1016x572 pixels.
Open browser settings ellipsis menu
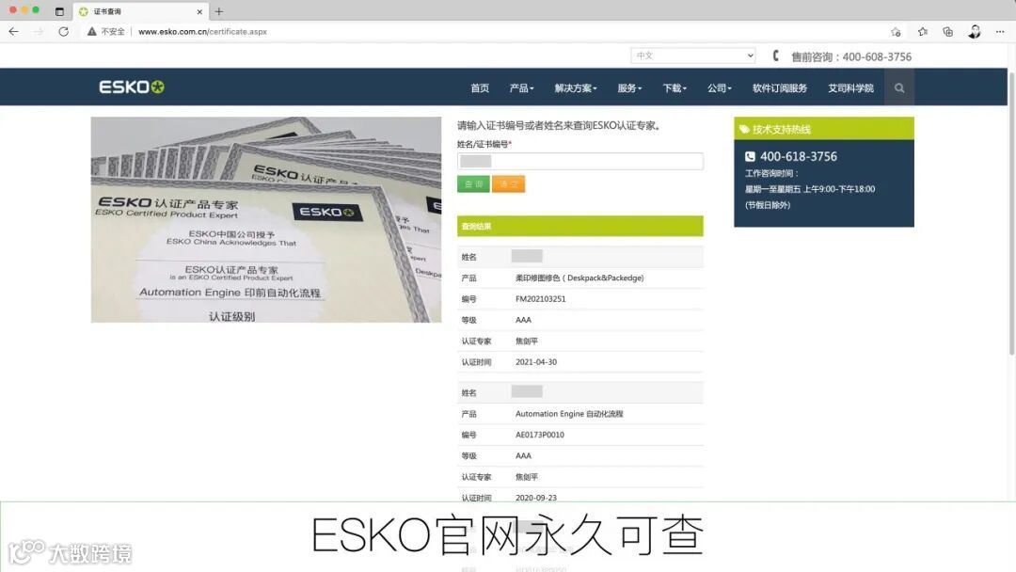pos(1000,31)
